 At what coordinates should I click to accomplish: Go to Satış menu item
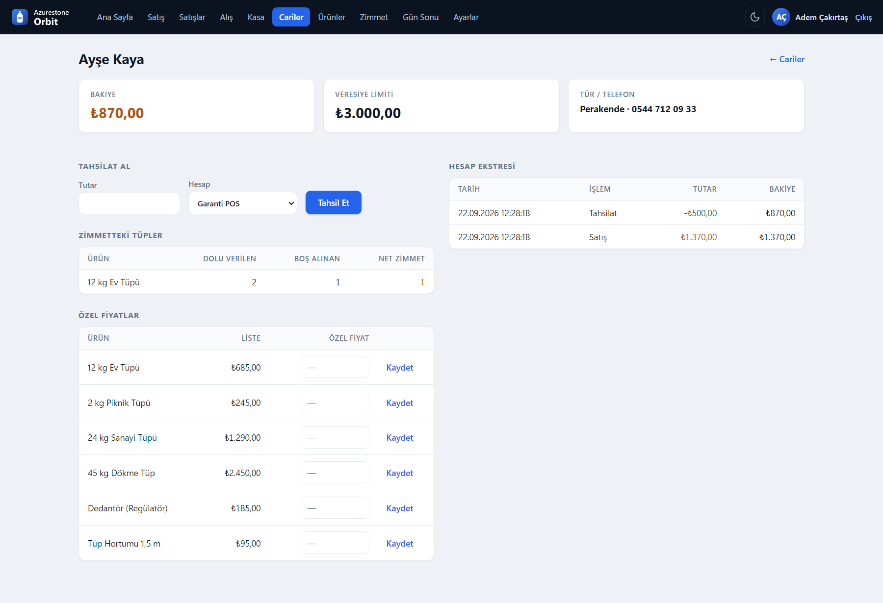click(156, 17)
